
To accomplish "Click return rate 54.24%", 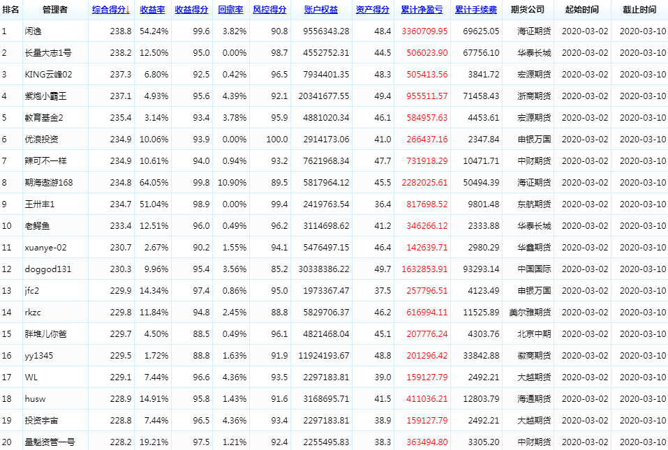I will [x=154, y=31].
